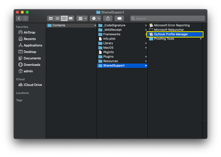This screenshot has height=157, width=221.
Task: Open Applications in the Favorites sidebar
Action: (x=33, y=45)
